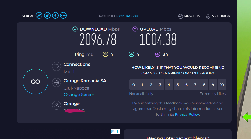The width and height of the screenshot is (251, 139).
Task: Select rating 0 on recommendation scale
Action: 134,85
